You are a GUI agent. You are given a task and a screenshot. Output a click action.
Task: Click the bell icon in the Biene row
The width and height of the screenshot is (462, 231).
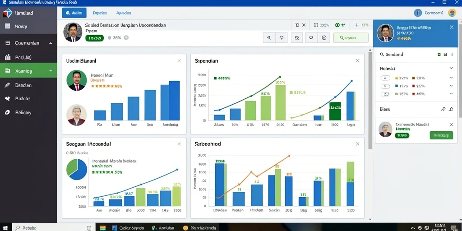[451, 109]
